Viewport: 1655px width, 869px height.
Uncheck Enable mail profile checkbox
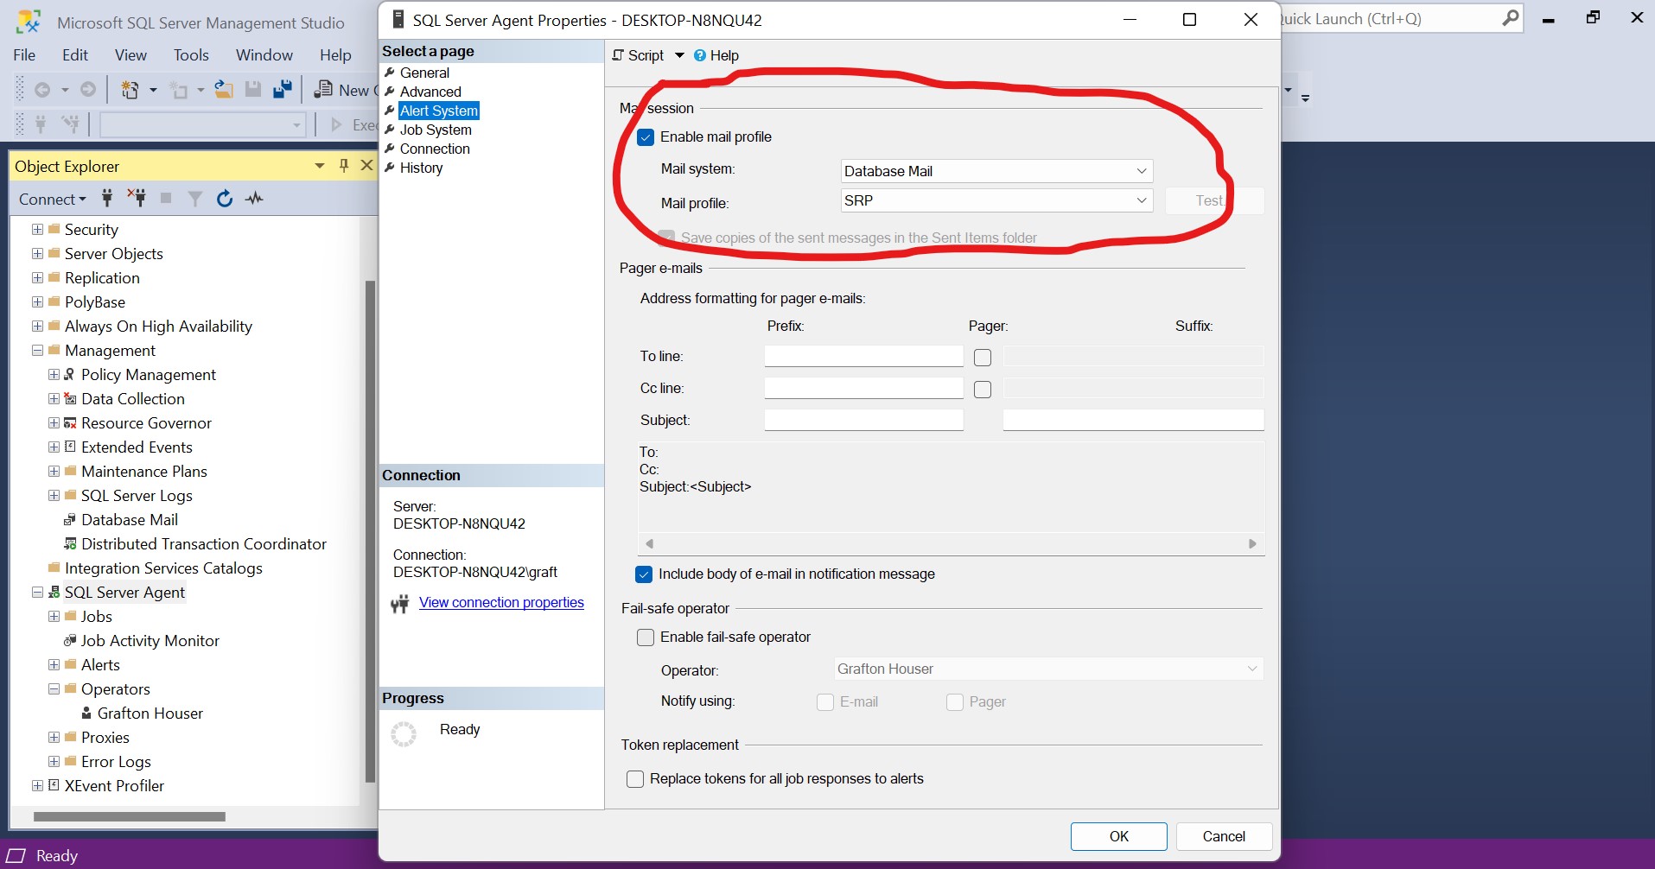[x=646, y=137]
